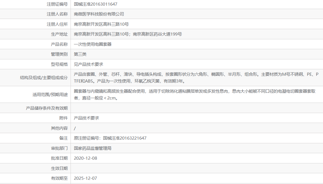
Task: Click the 适用范围/预期用途 label
Action: tap(50, 94)
